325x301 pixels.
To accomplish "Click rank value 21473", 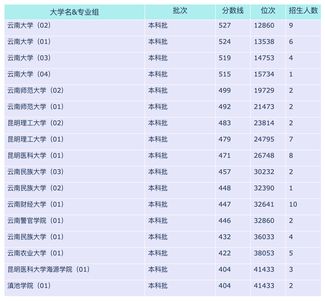I will [x=264, y=107].
